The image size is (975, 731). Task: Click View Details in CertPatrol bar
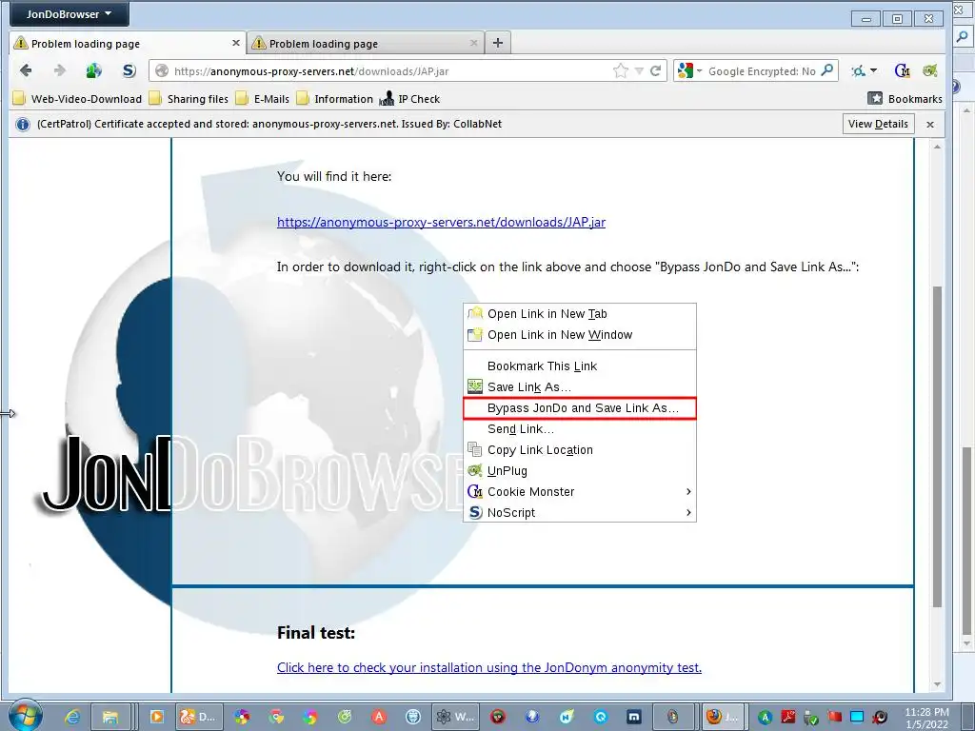pos(878,124)
